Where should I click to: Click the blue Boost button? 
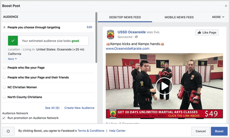click(x=219, y=131)
